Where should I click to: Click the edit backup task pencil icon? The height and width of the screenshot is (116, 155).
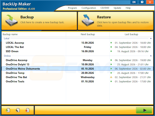[x=18, y=110]
